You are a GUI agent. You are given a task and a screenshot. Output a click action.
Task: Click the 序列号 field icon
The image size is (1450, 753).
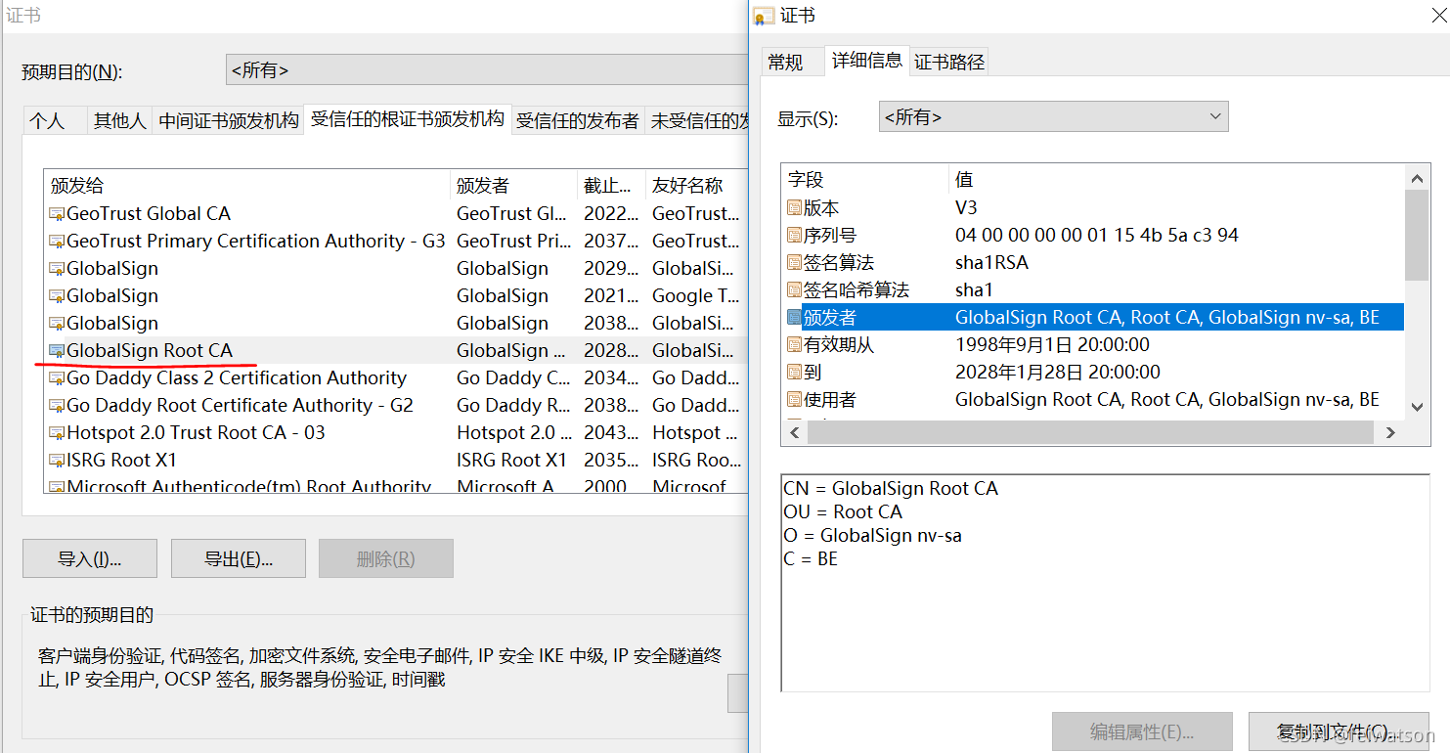(793, 235)
